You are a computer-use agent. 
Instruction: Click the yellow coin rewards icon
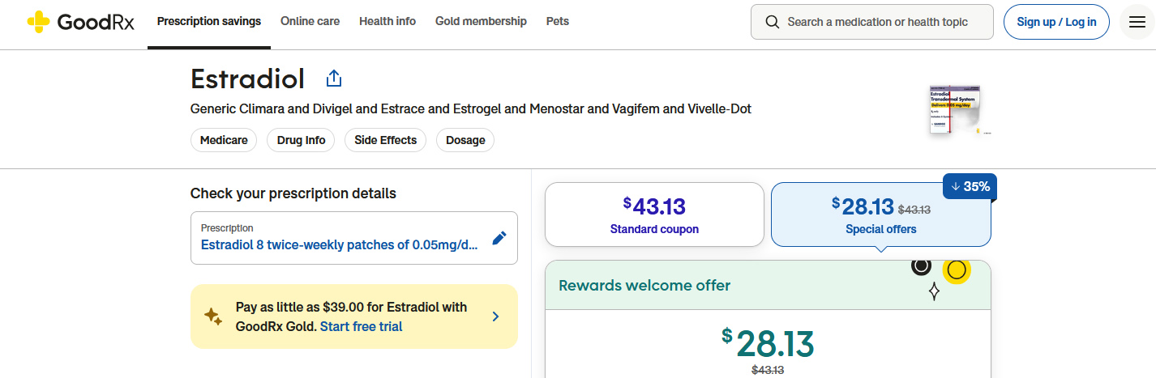(957, 270)
